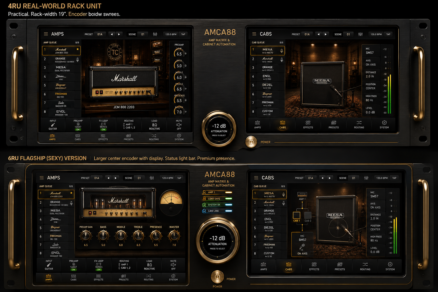Go to next preset on 6RU AMPS screen
438x292 pixels.
[x=115, y=178]
